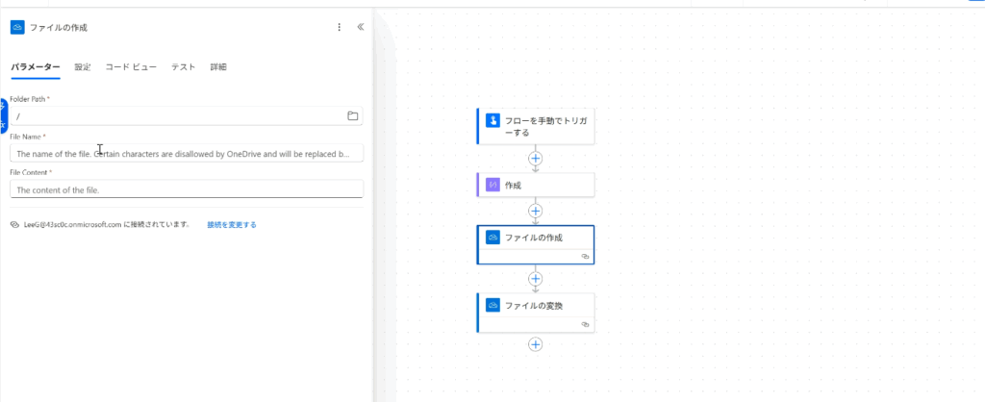Click into the File Content field
This screenshot has width=985, height=402.
click(x=187, y=189)
